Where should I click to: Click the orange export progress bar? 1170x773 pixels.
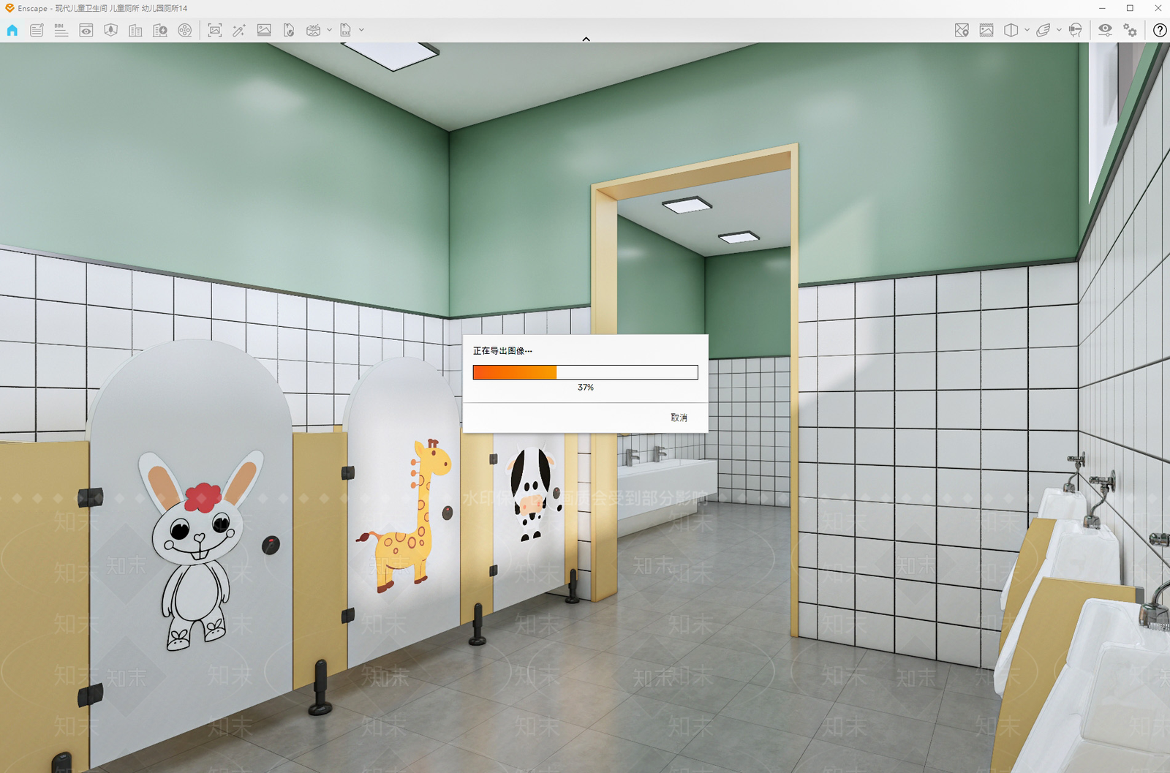585,372
